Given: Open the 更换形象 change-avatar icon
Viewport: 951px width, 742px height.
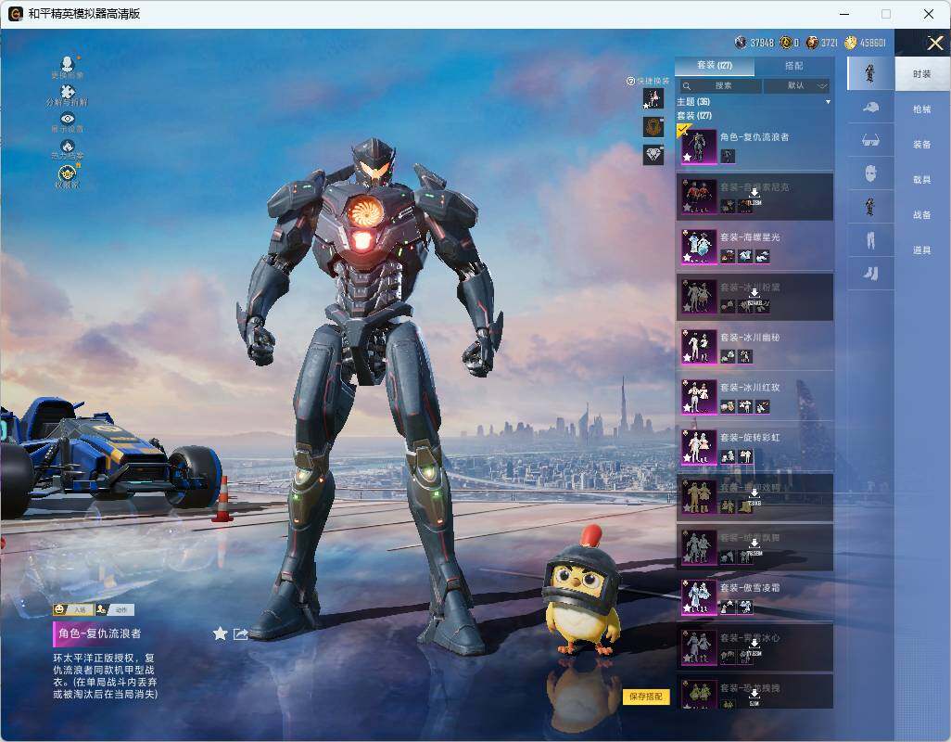Looking at the screenshot, I should point(68,62).
